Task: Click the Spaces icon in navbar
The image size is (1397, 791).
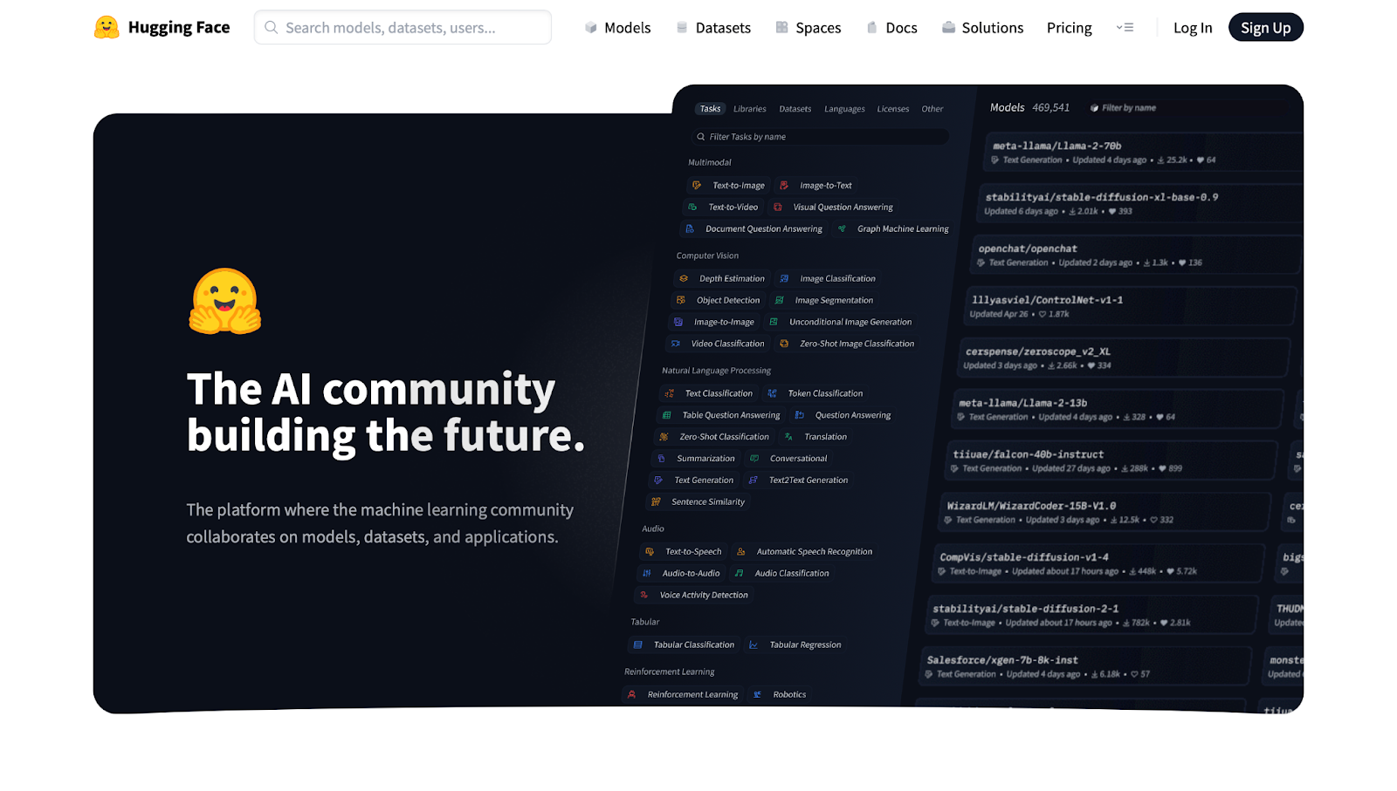Action: coord(782,28)
